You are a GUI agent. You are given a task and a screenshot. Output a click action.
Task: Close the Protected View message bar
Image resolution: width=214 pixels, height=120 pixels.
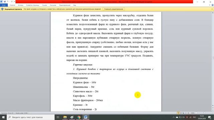[x=212, y=9]
